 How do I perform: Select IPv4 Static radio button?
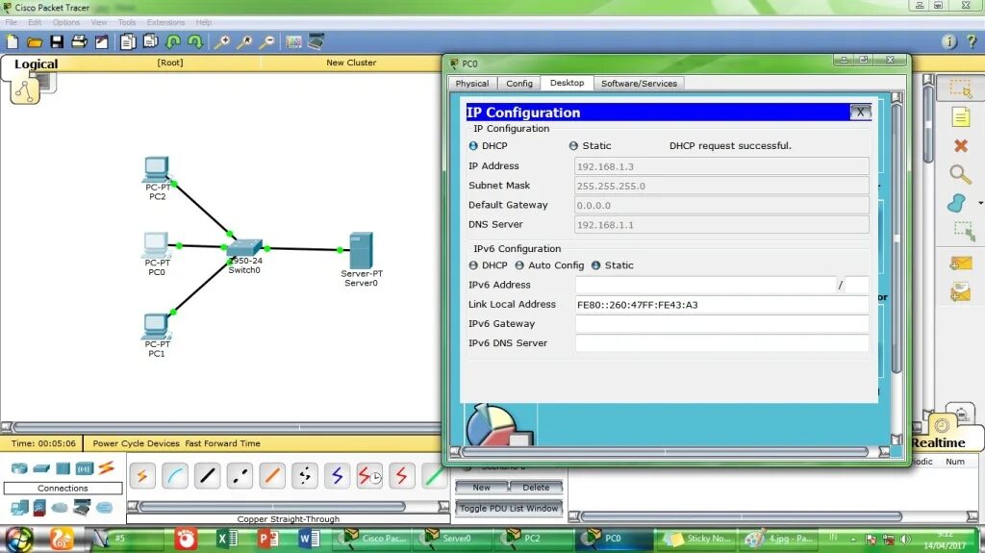tap(573, 146)
